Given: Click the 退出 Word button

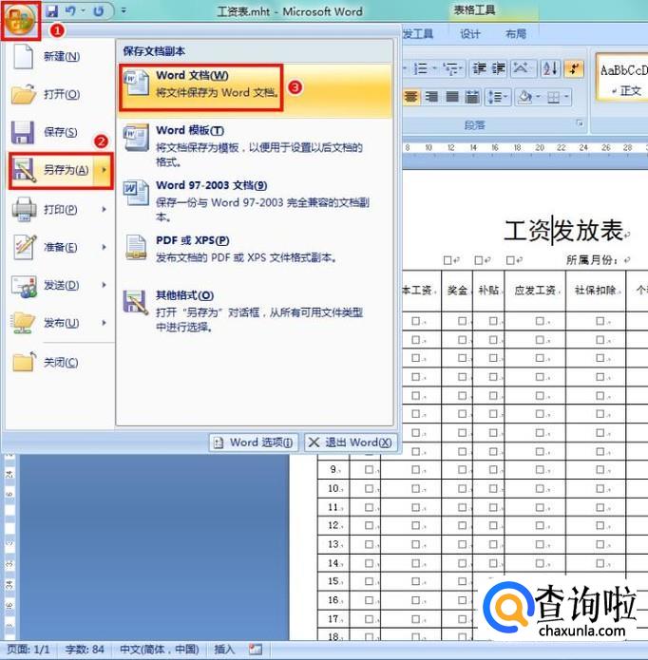Looking at the screenshot, I should click(351, 443).
